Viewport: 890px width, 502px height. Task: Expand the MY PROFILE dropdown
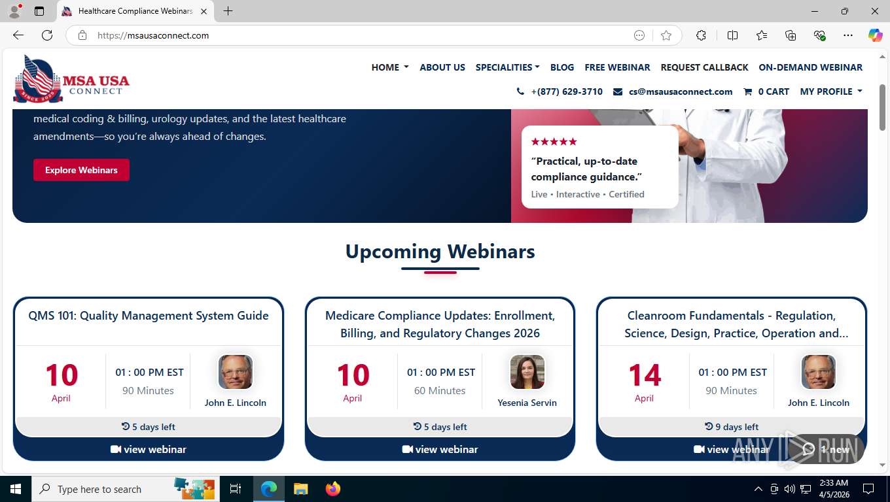coord(831,92)
